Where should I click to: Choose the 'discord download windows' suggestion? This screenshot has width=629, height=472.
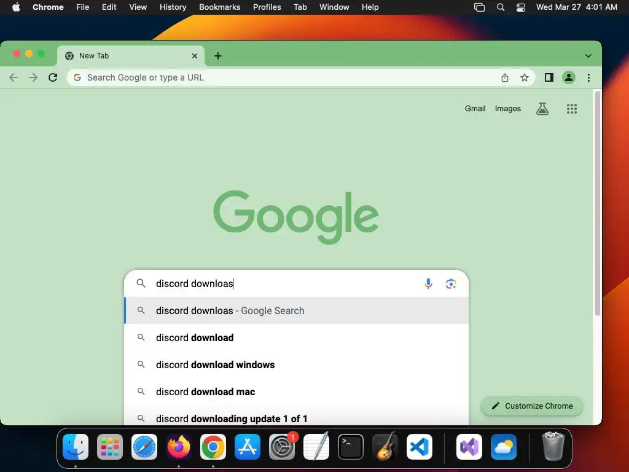coord(297,364)
